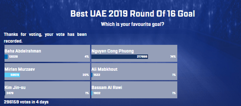Select the Nguyen Cong Phuong result card
The height and width of the screenshot is (106, 241).
point(134,53)
